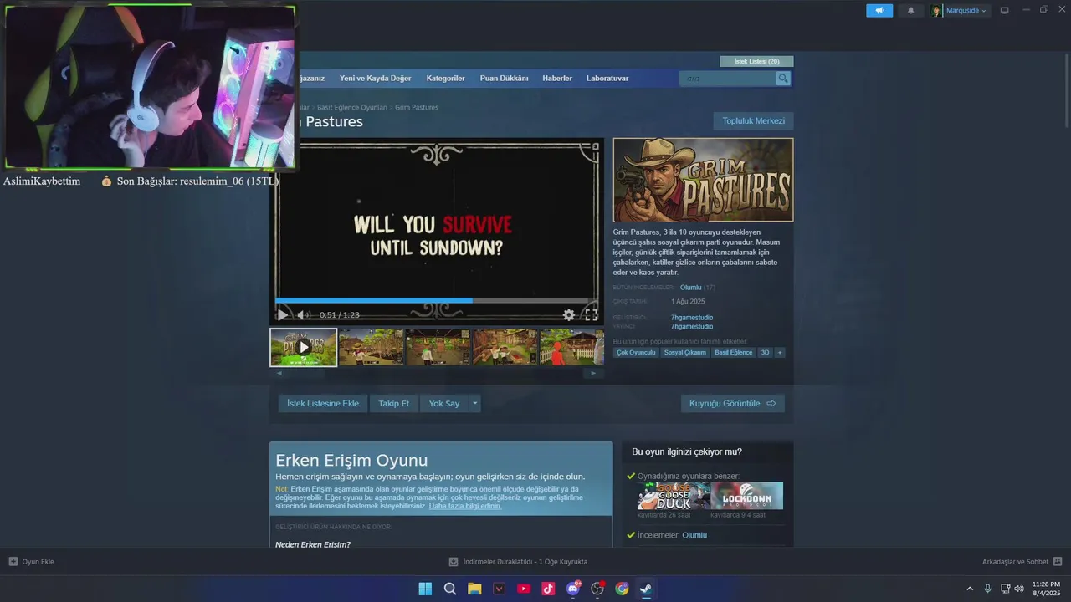Click the Steam taskbar icon

pos(646,589)
